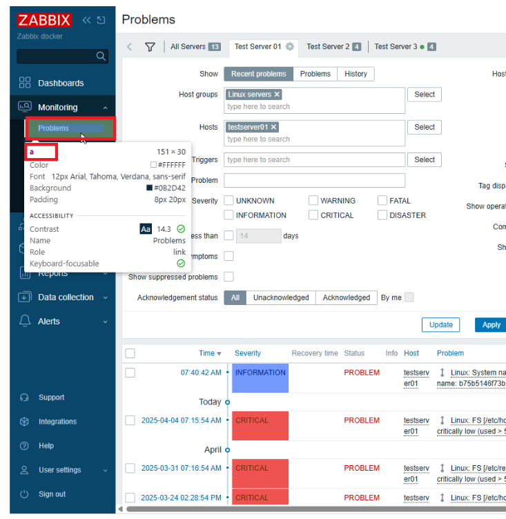
Task: Check the UNKNOWN severity checkbox
Action: 228,200
